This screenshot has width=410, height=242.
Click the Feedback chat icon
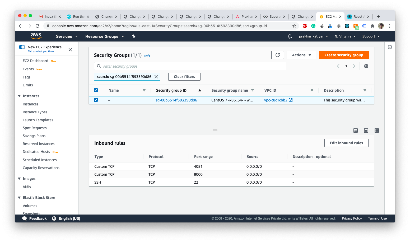pyautogui.click(x=25, y=218)
